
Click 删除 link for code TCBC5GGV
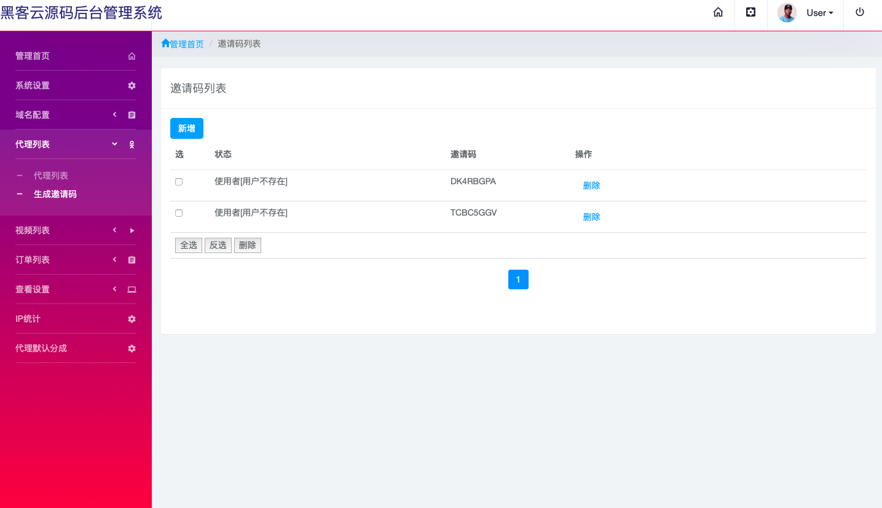pos(591,217)
